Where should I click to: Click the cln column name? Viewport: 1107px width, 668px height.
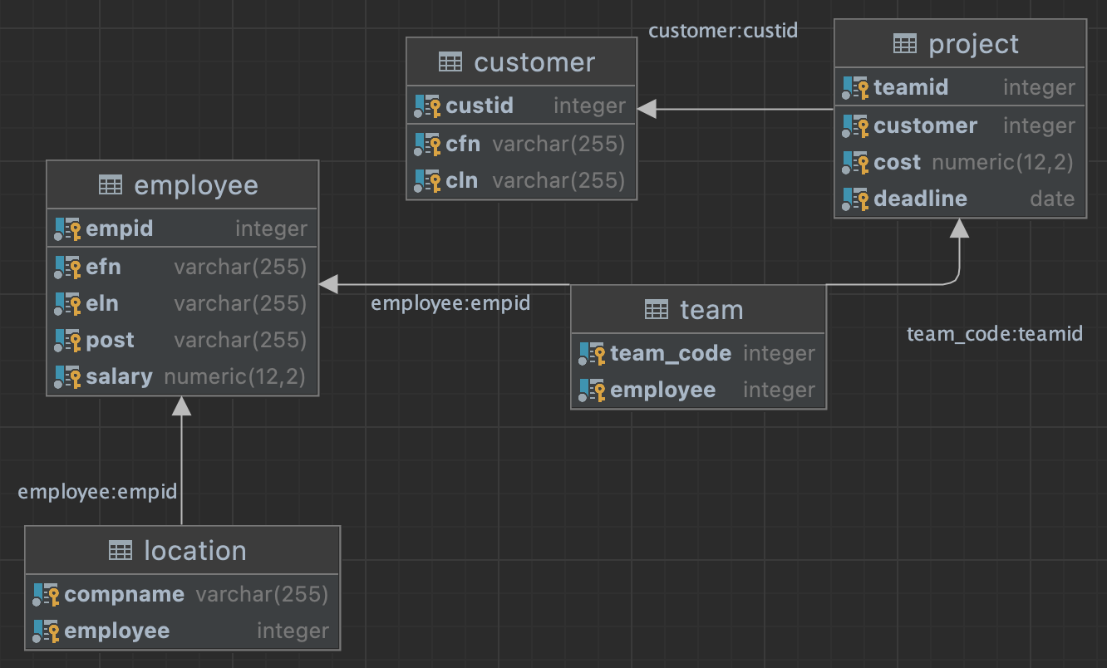[x=462, y=180]
